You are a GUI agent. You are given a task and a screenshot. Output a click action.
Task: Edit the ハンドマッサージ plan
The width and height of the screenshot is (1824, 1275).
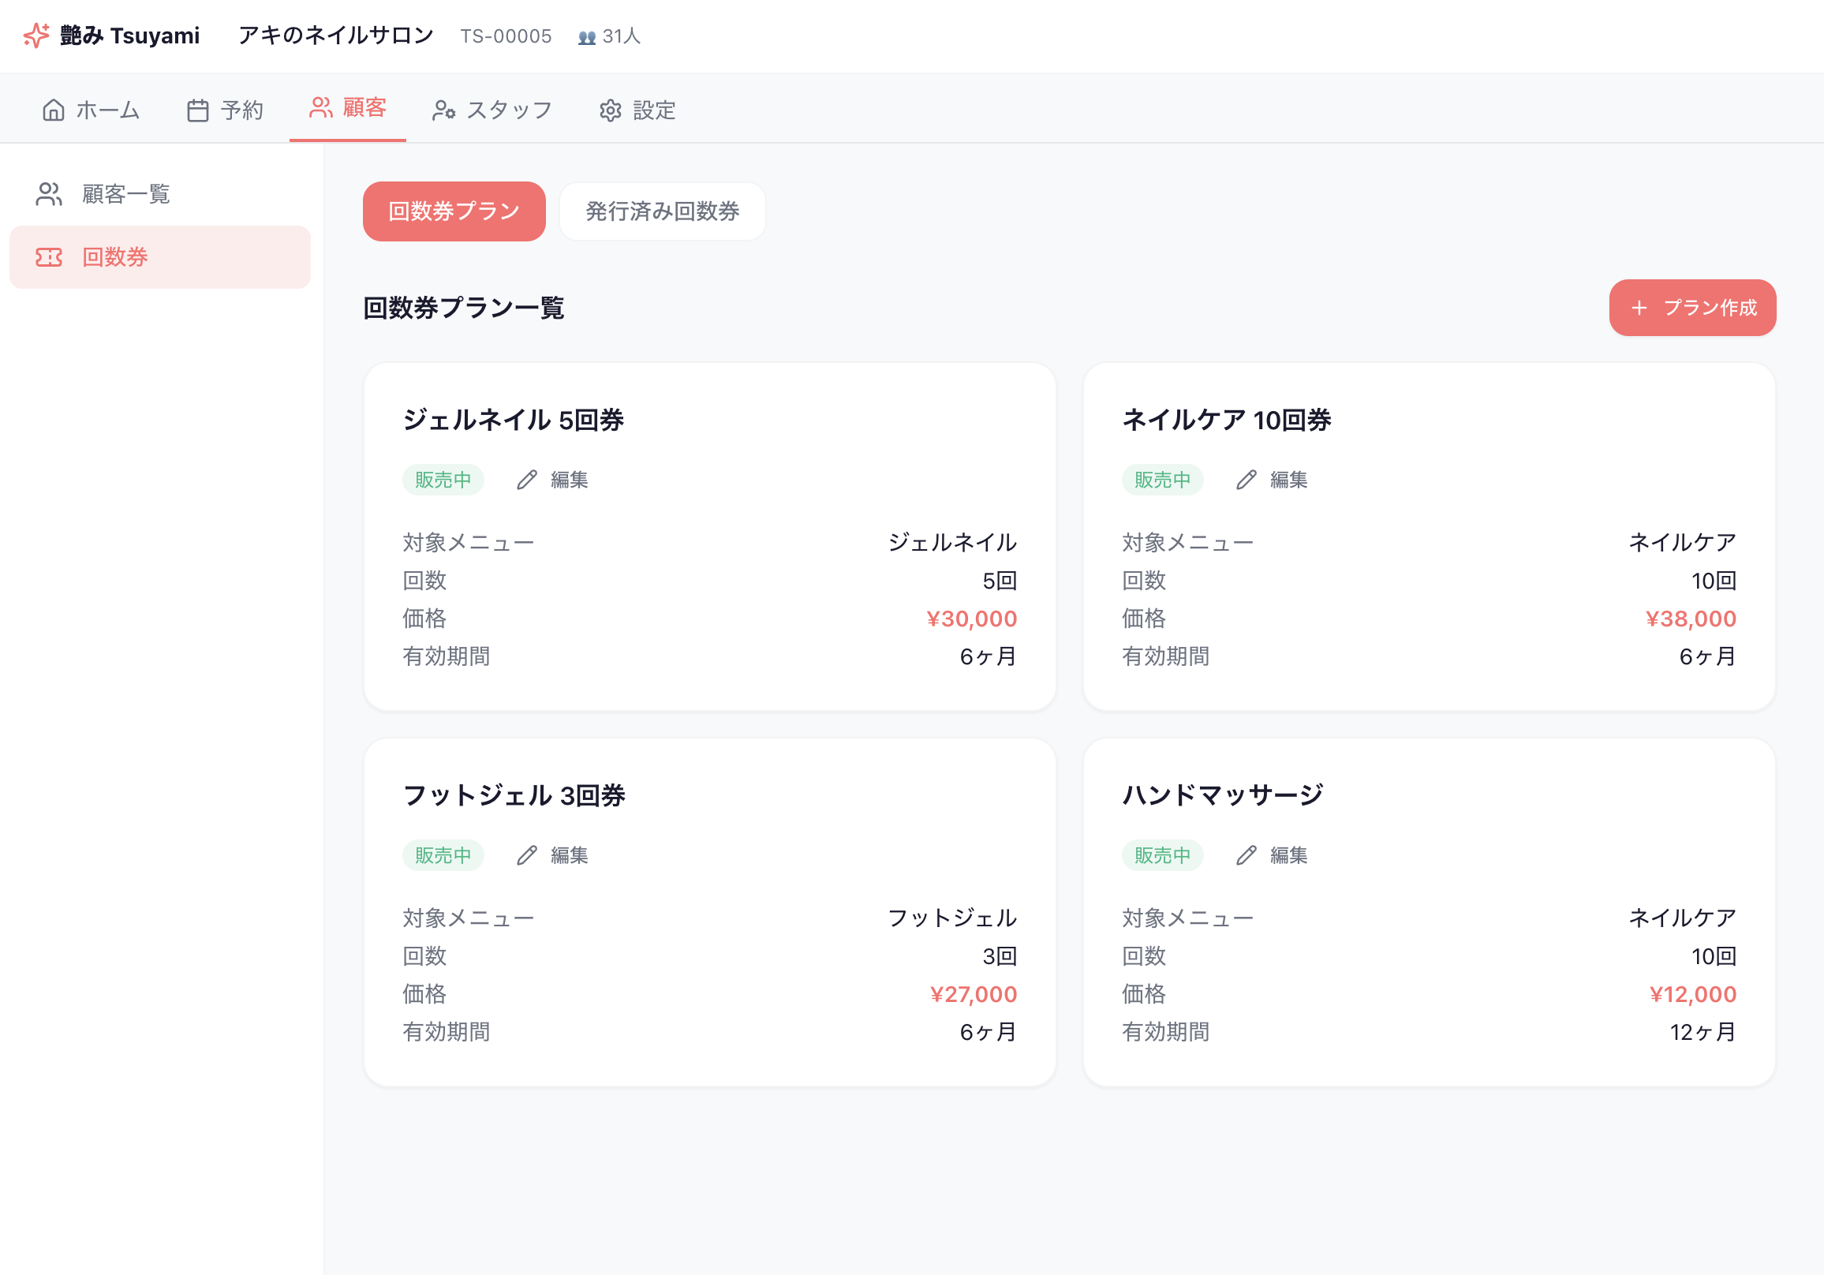point(1272,855)
